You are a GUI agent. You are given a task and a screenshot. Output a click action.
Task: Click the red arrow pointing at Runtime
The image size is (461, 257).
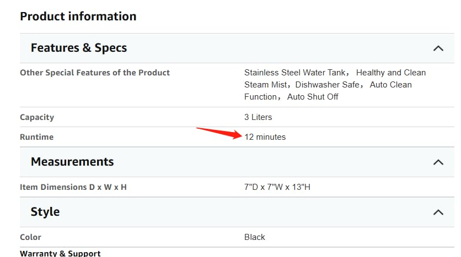(x=219, y=133)
